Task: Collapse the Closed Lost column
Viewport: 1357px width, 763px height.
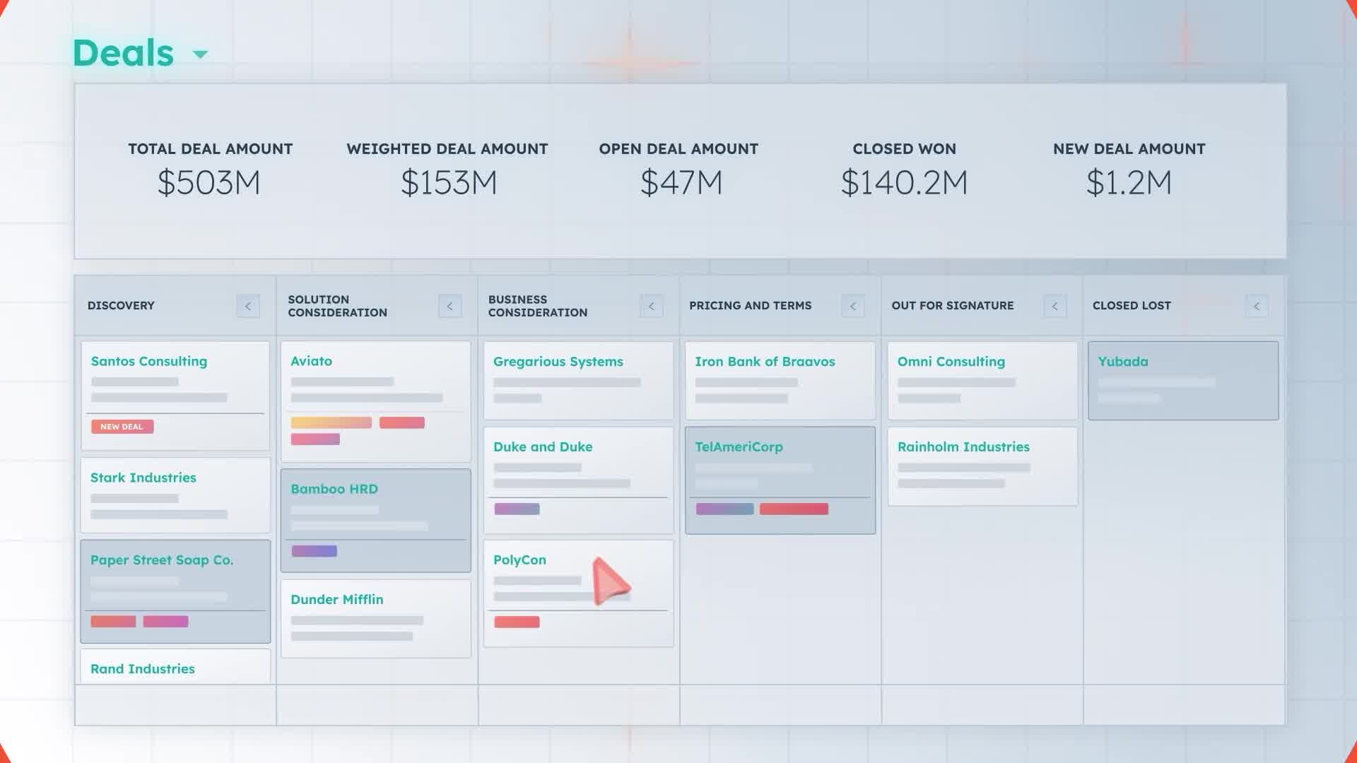Action: [x=1257, y=306]
